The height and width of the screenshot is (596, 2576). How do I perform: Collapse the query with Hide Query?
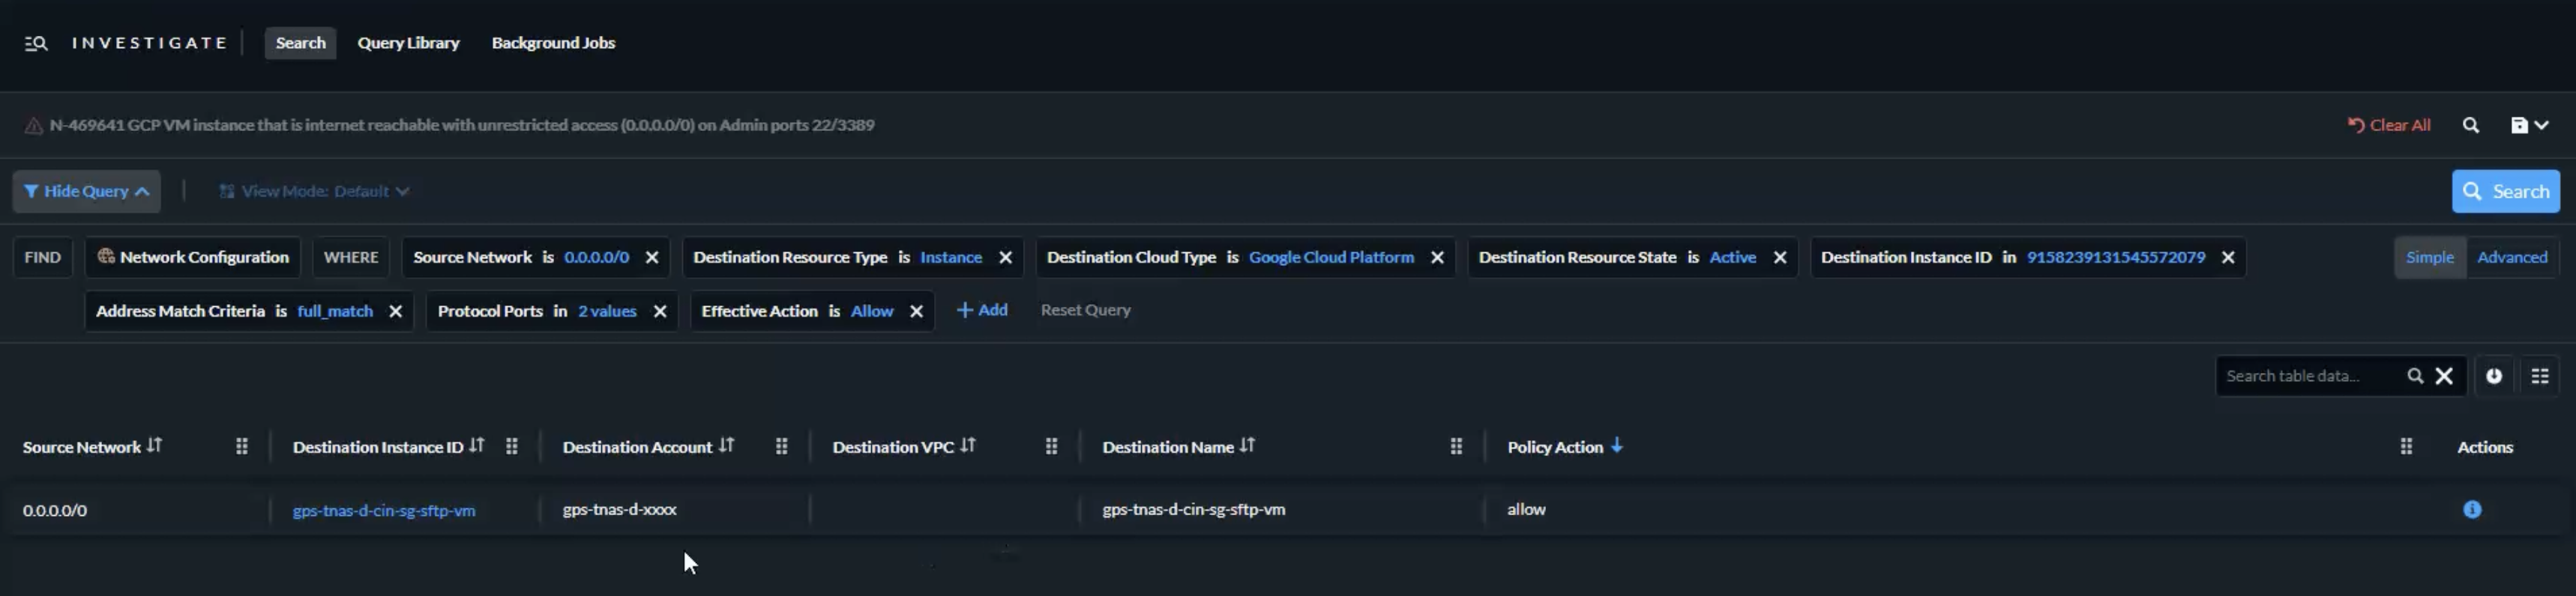[87, 192]
